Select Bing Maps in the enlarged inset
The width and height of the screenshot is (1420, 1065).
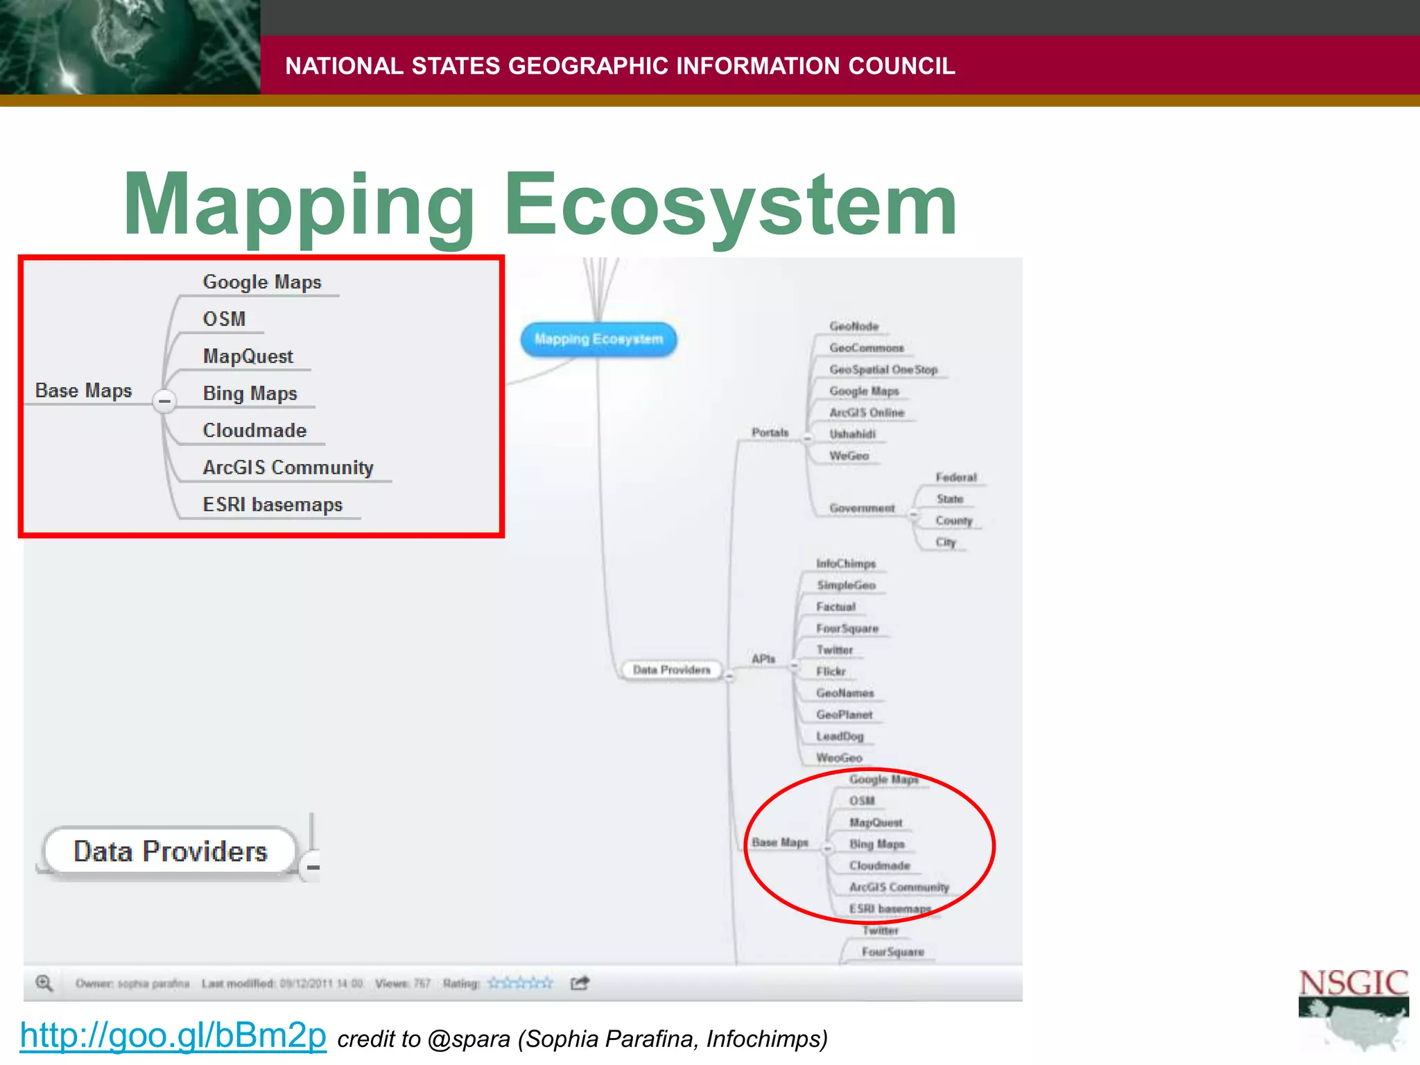(x=250, y=393)
